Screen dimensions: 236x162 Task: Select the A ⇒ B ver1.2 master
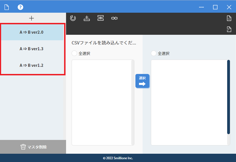tap(32, 65)
